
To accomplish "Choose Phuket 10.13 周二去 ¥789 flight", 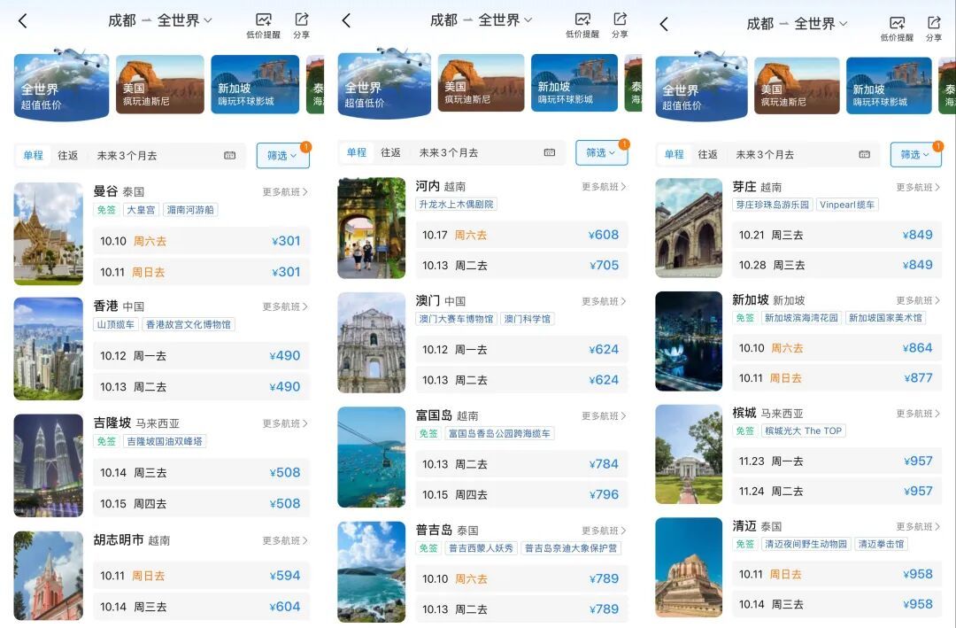I will (521, 609).
